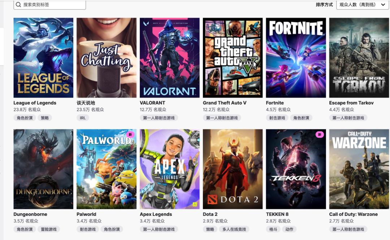The width and height of the screenshot is (390, 240).
Task: Open the League of Legends cover thumbnail
Action: tap(43, 57)
